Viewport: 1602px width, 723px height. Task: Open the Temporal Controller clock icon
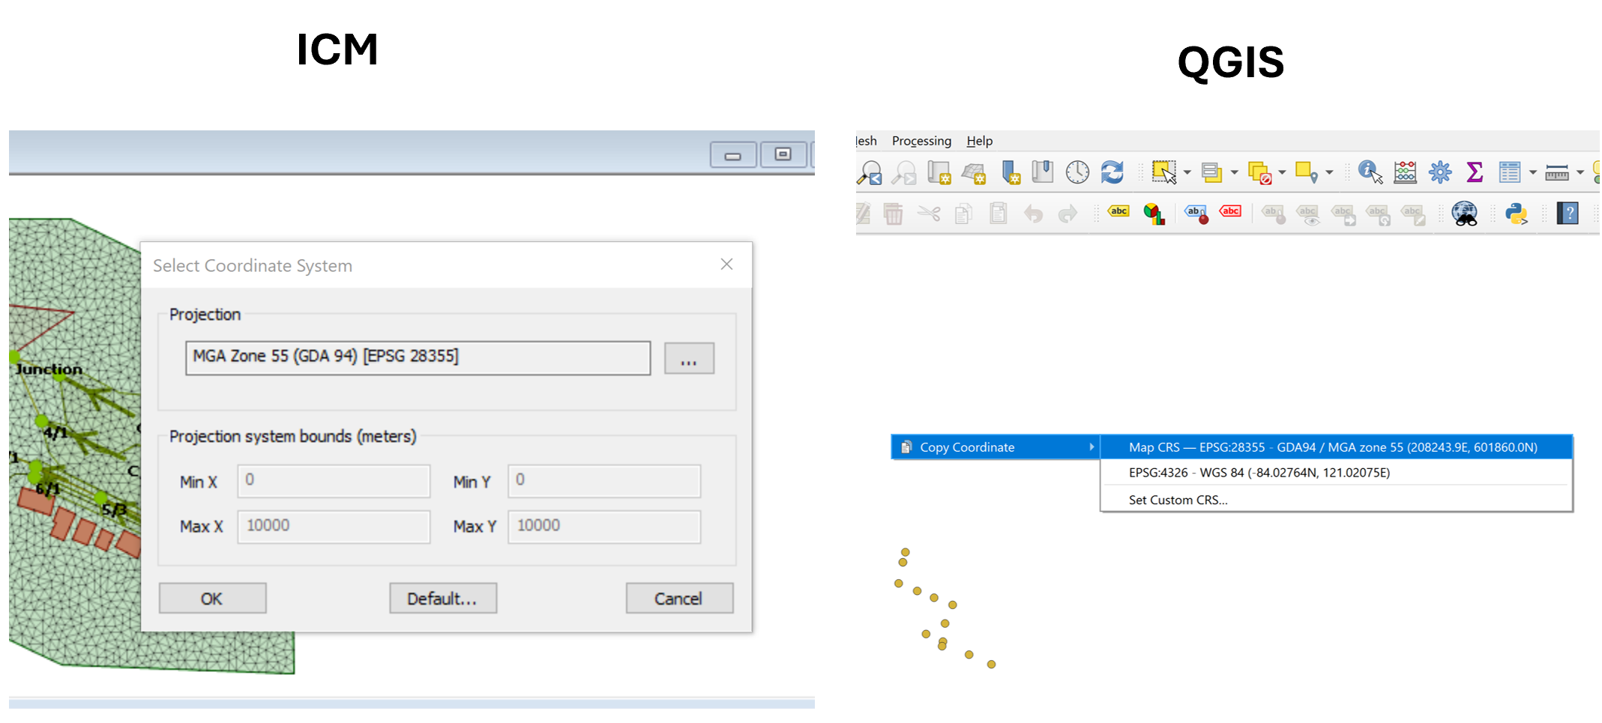1076,172
